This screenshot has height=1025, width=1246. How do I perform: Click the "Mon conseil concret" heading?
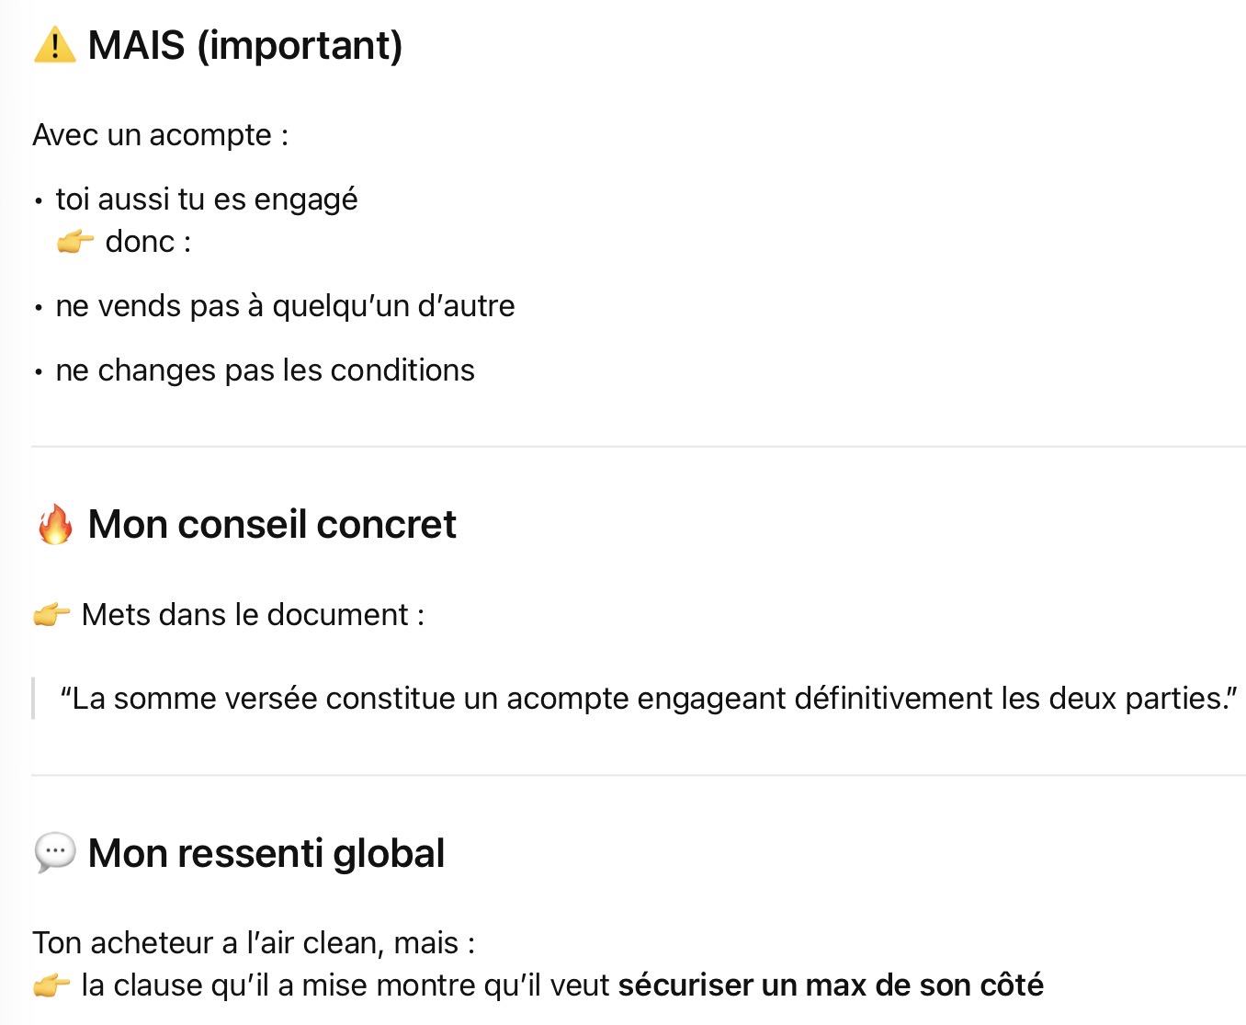coord(272,525)
